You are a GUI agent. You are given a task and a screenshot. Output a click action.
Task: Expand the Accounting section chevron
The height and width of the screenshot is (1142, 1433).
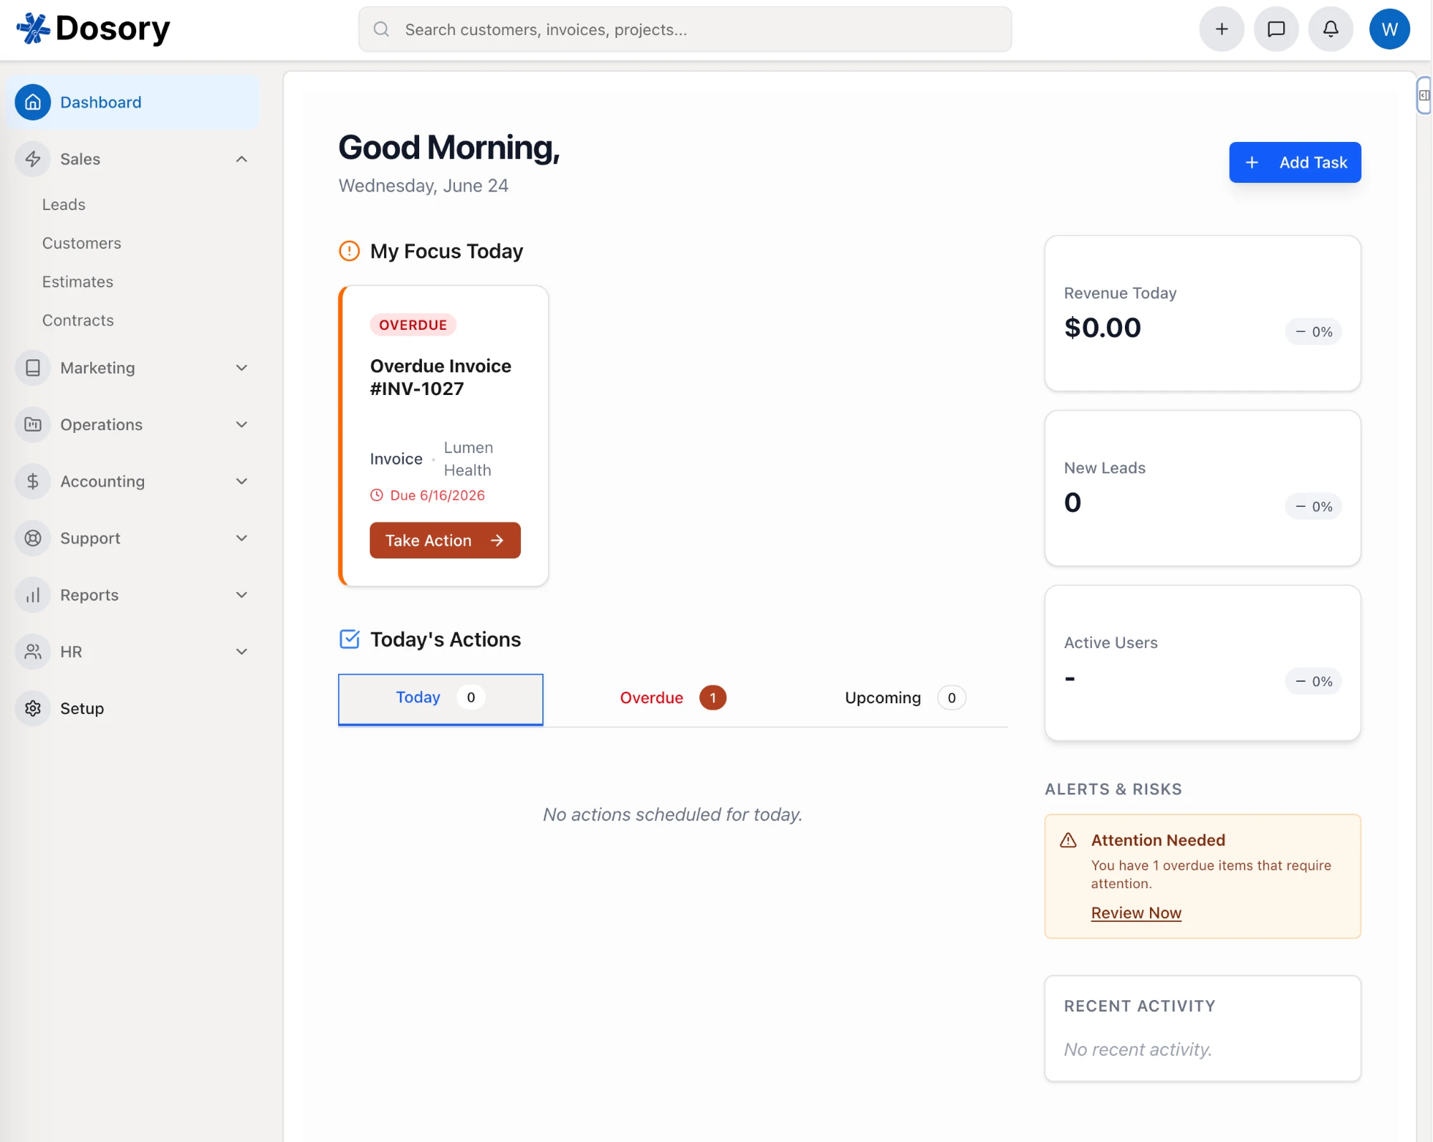pyautogui.click(x=241, y=481)
